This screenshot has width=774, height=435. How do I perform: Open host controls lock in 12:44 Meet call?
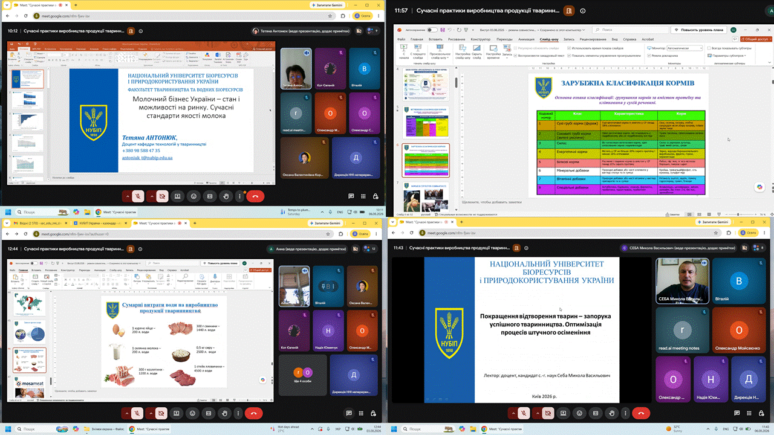(373, 413)
